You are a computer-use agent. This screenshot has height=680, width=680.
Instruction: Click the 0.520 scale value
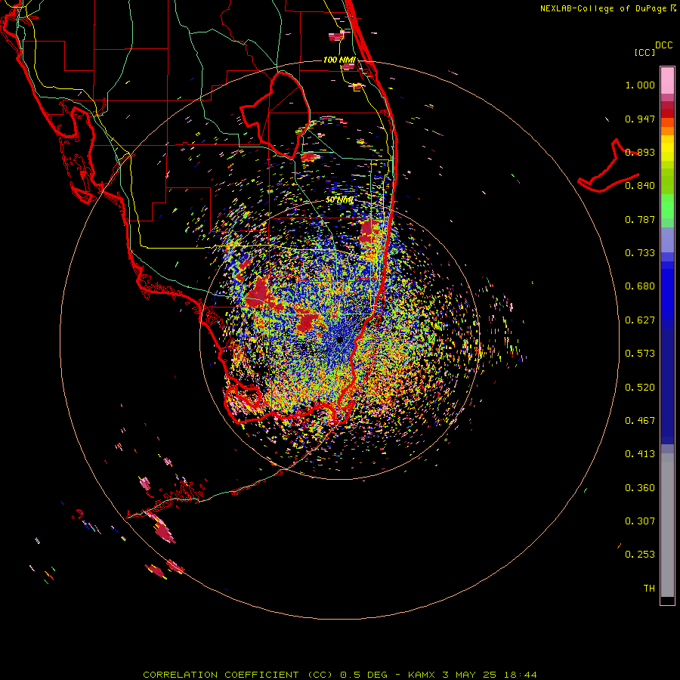640,388
